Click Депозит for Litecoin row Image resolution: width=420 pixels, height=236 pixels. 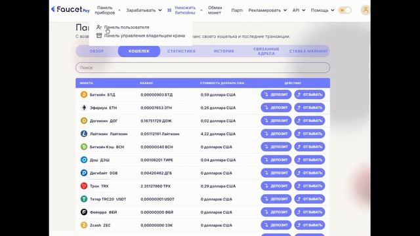point(276,134)
